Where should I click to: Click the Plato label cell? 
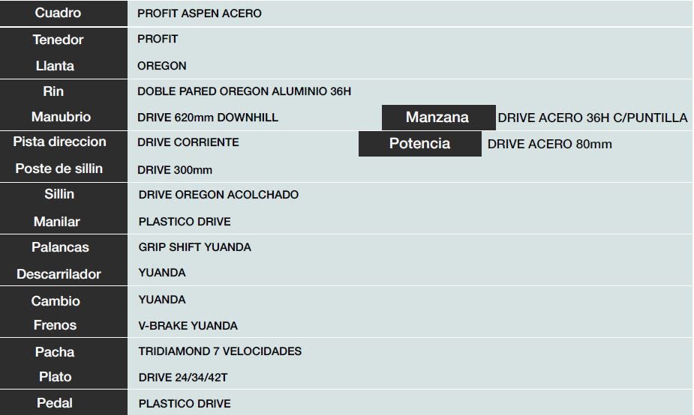(x=56, y=377)
